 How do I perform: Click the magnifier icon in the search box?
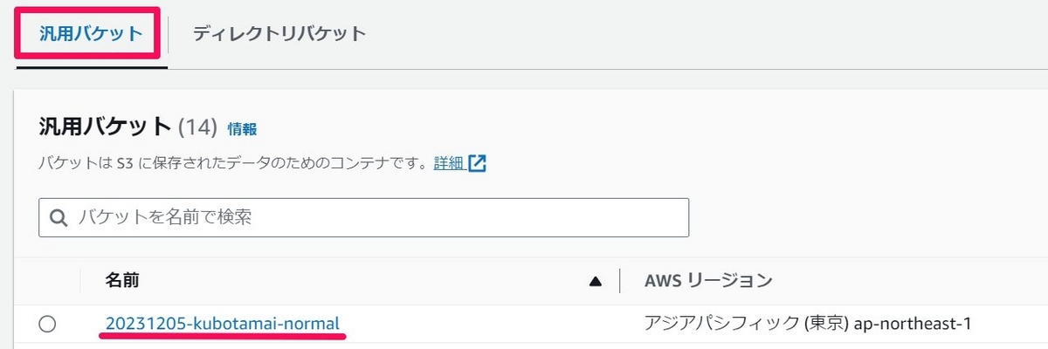pos(59,218)
